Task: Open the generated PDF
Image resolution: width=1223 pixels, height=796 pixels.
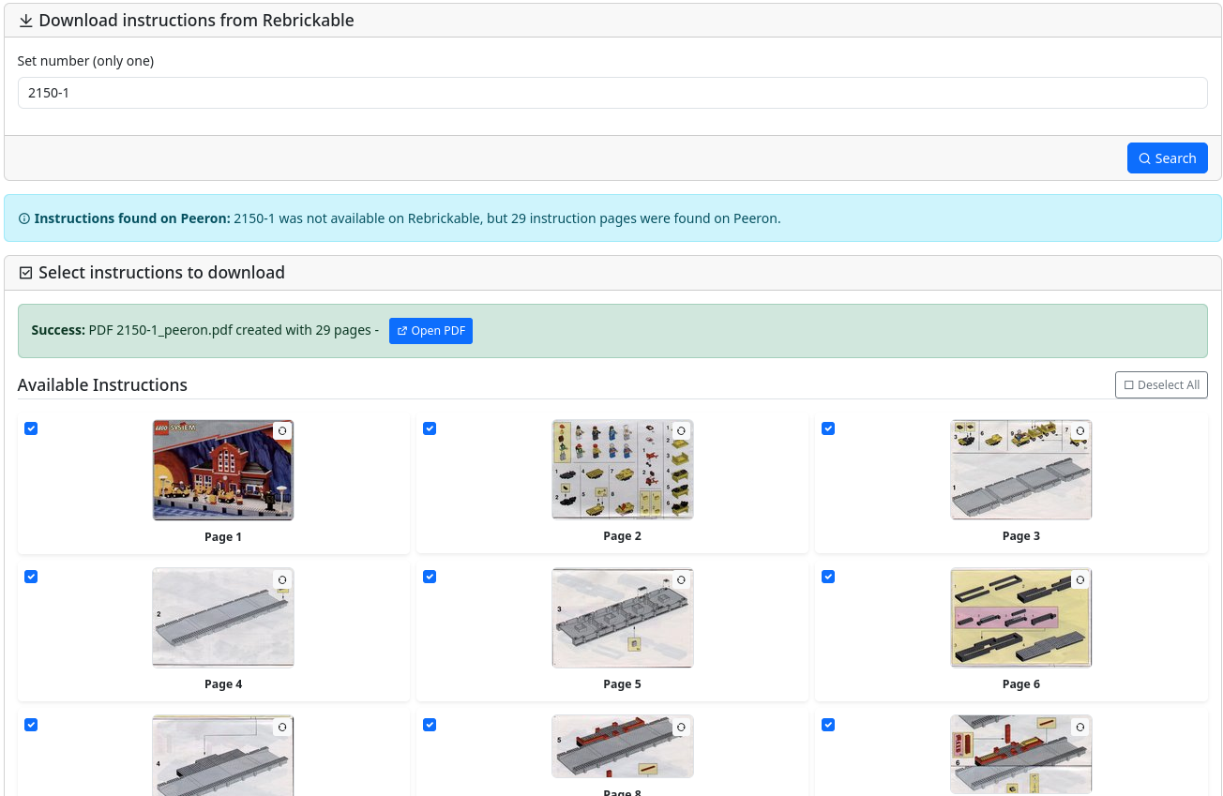Action: pyautogui.click(x=430, y=331)
